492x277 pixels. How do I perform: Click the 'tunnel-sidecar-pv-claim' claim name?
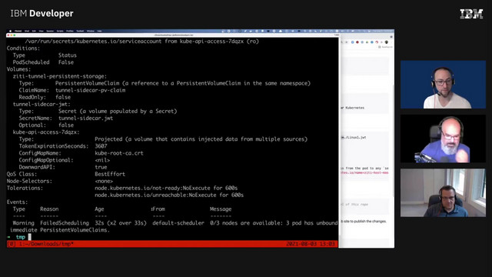91,90
